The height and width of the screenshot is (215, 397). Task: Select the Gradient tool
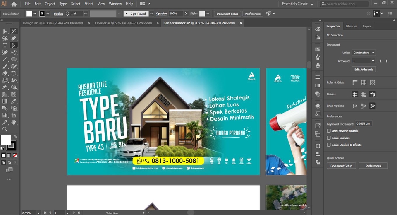(5, 101)
